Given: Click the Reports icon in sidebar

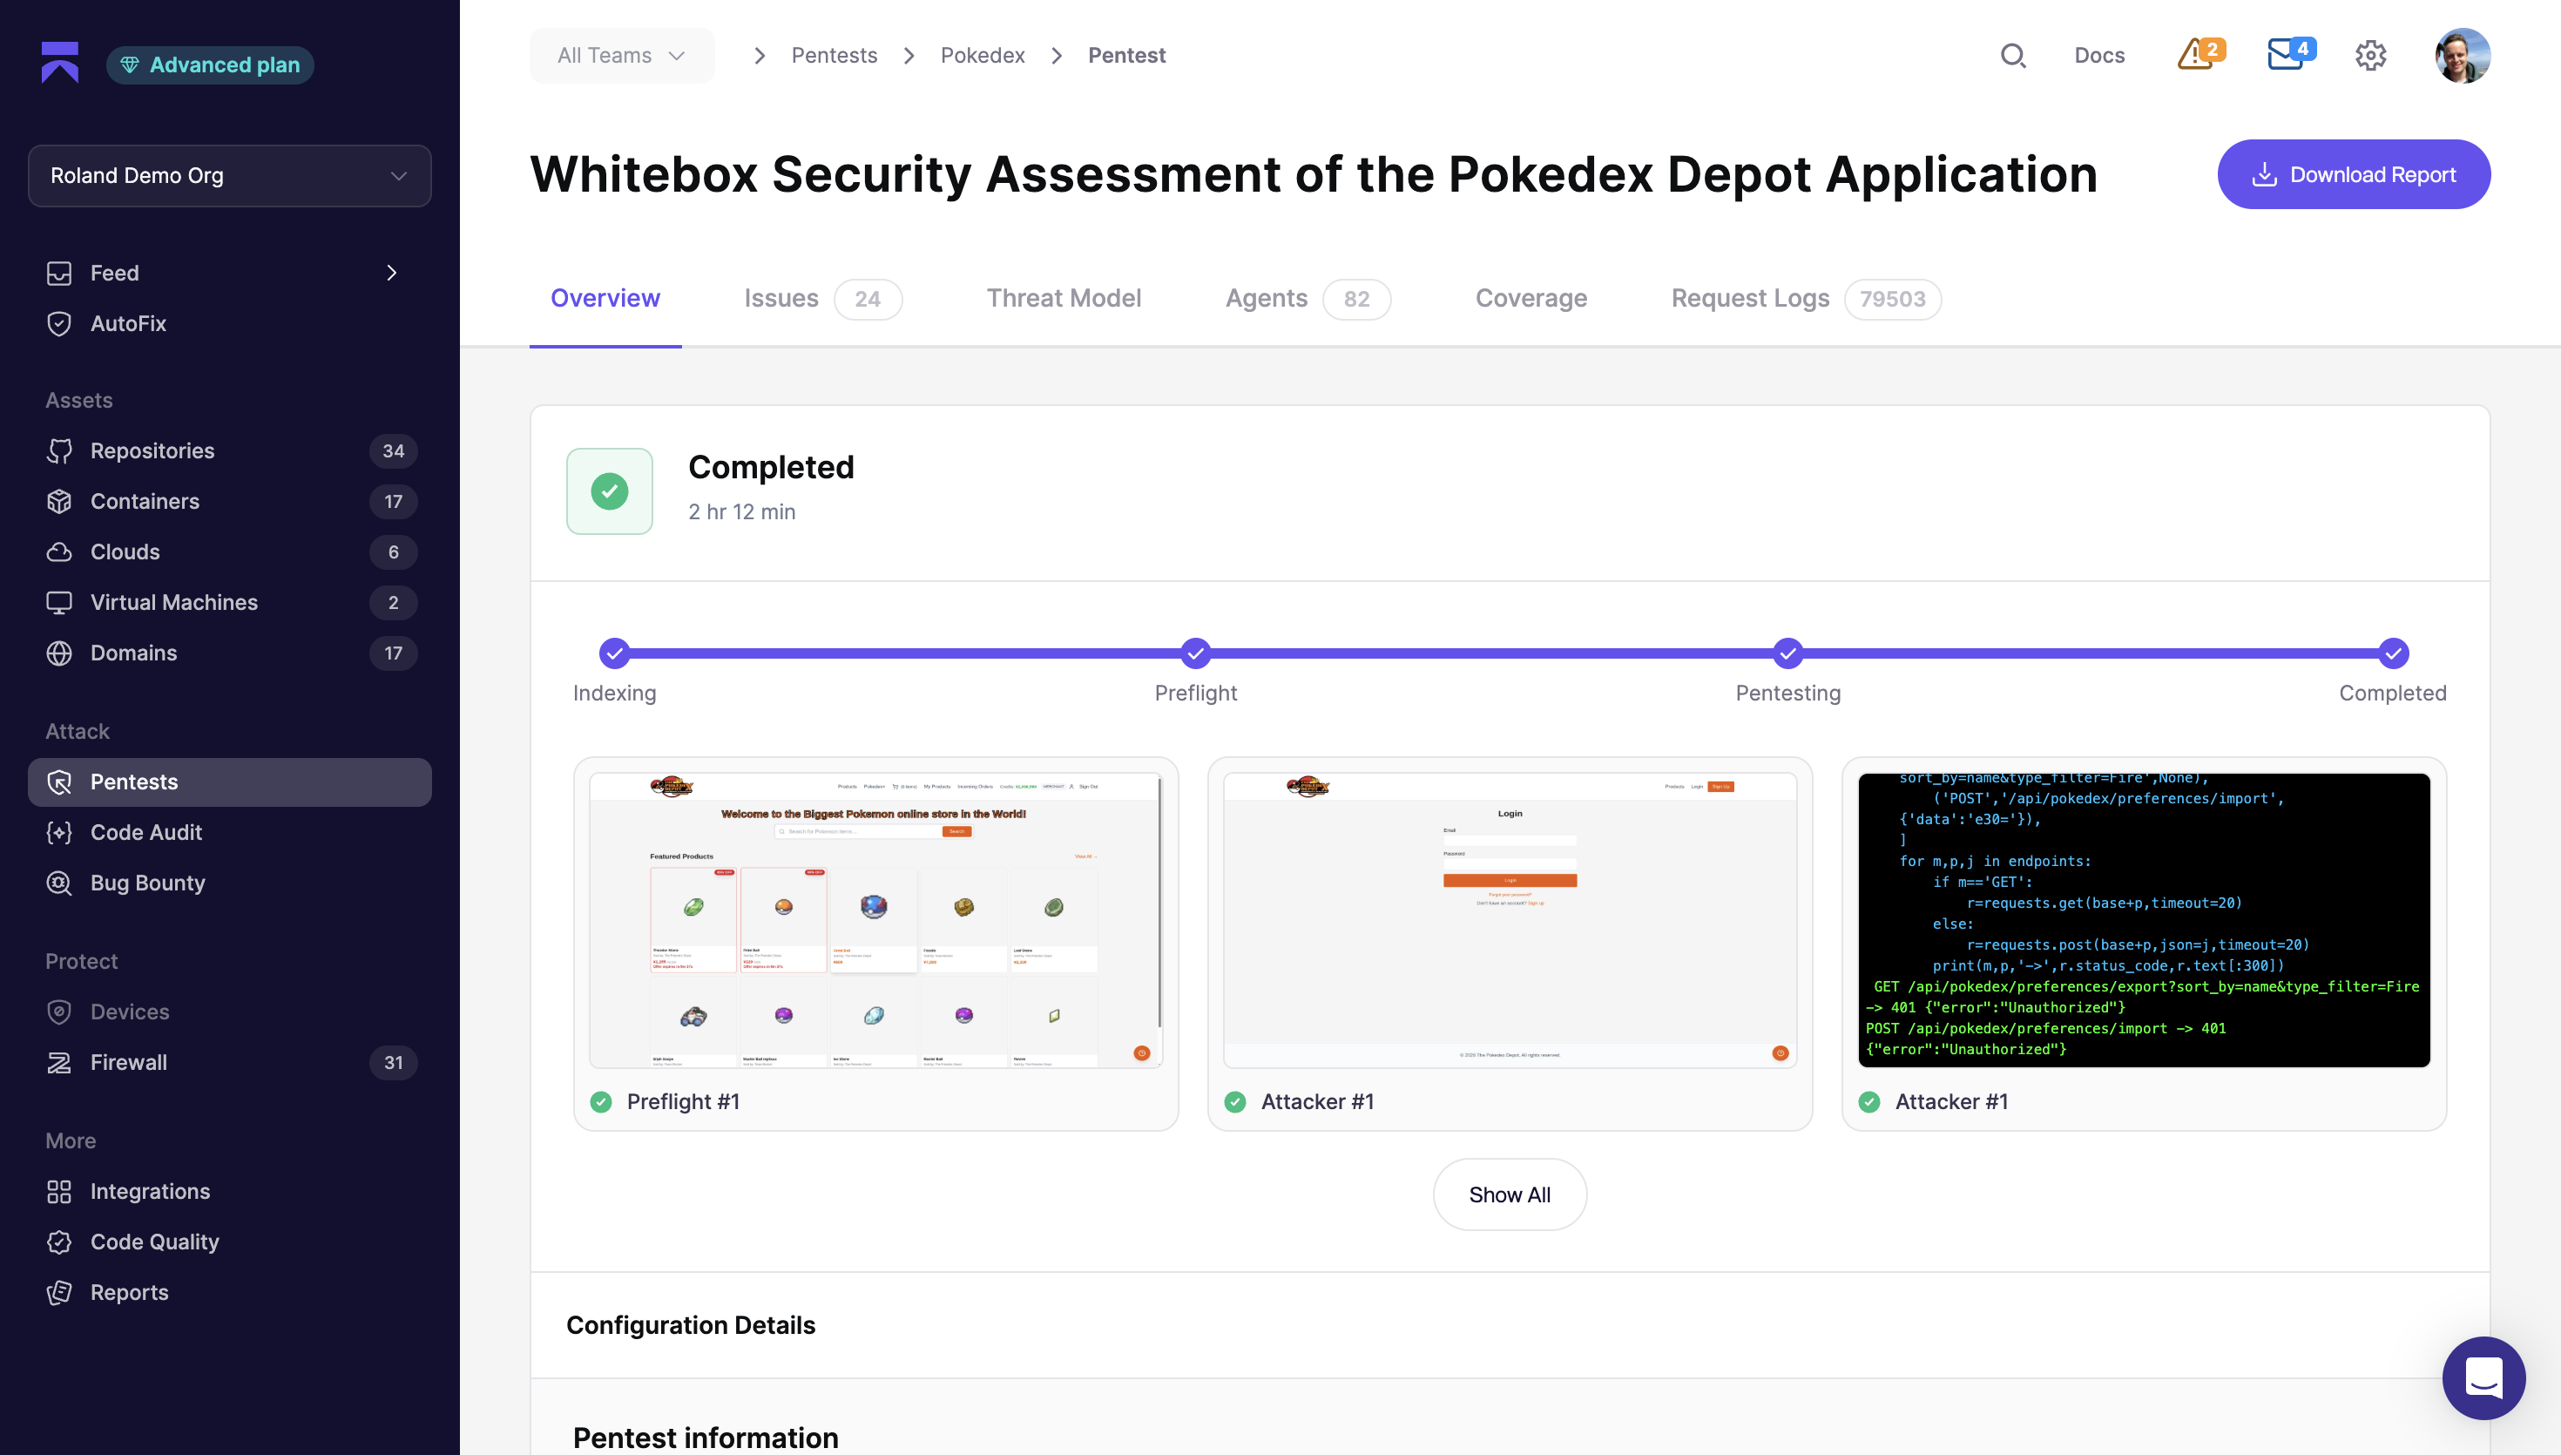Looking at the screenshot, I should point(59,1292).
